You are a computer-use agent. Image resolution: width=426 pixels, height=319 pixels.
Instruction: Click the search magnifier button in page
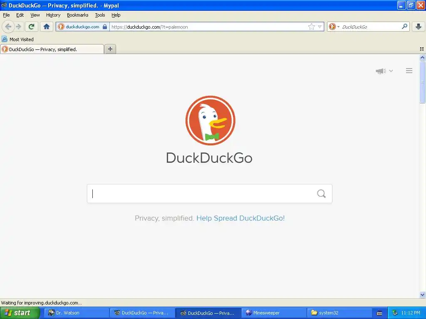click(x=322, y=194)
